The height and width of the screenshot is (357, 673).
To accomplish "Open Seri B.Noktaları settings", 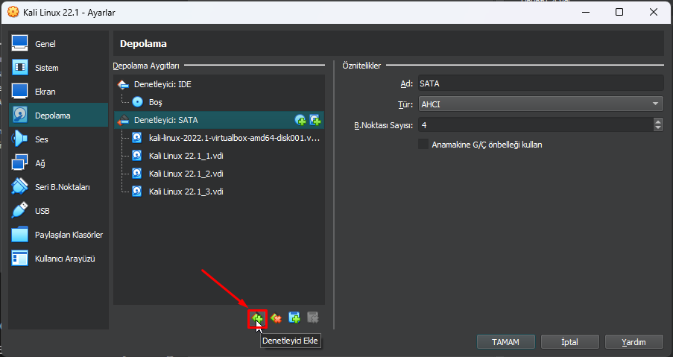I will (x=58, y=187).
